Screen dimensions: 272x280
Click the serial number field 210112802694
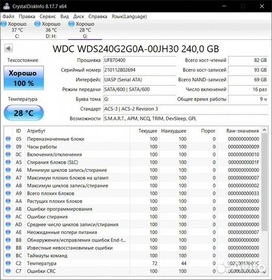(x=140, y=70)
